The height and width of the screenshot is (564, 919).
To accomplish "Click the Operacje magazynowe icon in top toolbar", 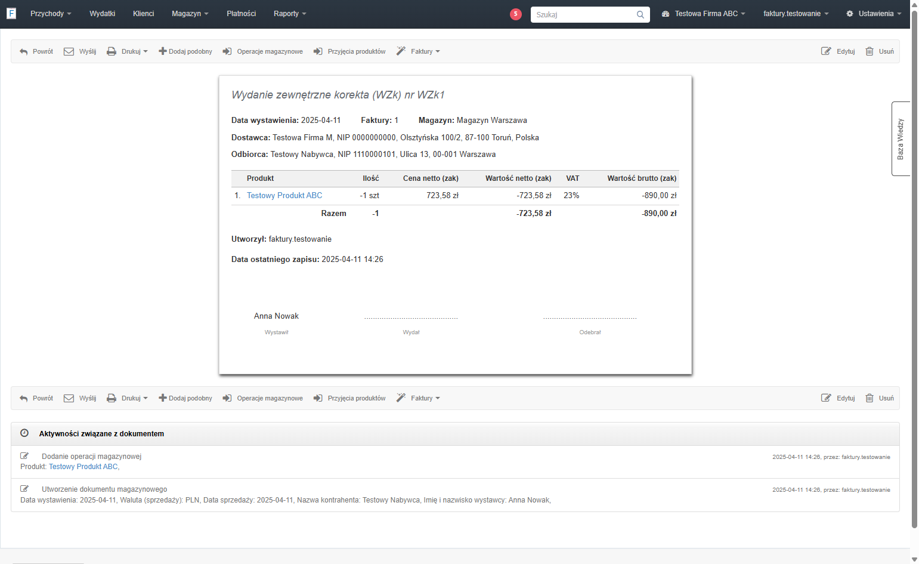I will coord(227,51).
